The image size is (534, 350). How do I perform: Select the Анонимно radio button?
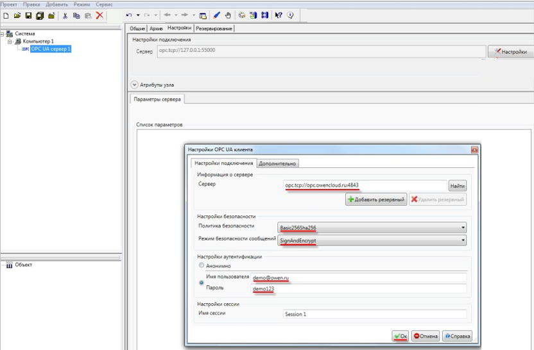coord(202,265)
